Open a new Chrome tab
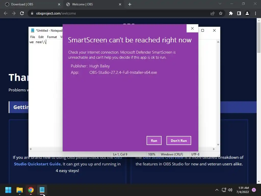The image size is (261, 196). coord(130,5)
